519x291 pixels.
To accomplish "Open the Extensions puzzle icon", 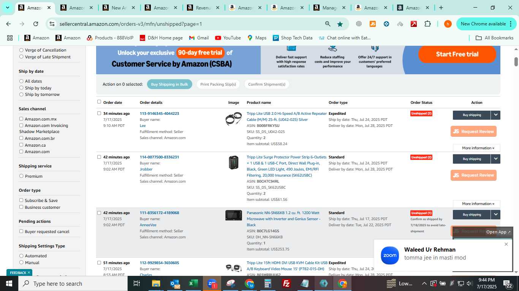I will pyautogui.click(x=427, y=24).
